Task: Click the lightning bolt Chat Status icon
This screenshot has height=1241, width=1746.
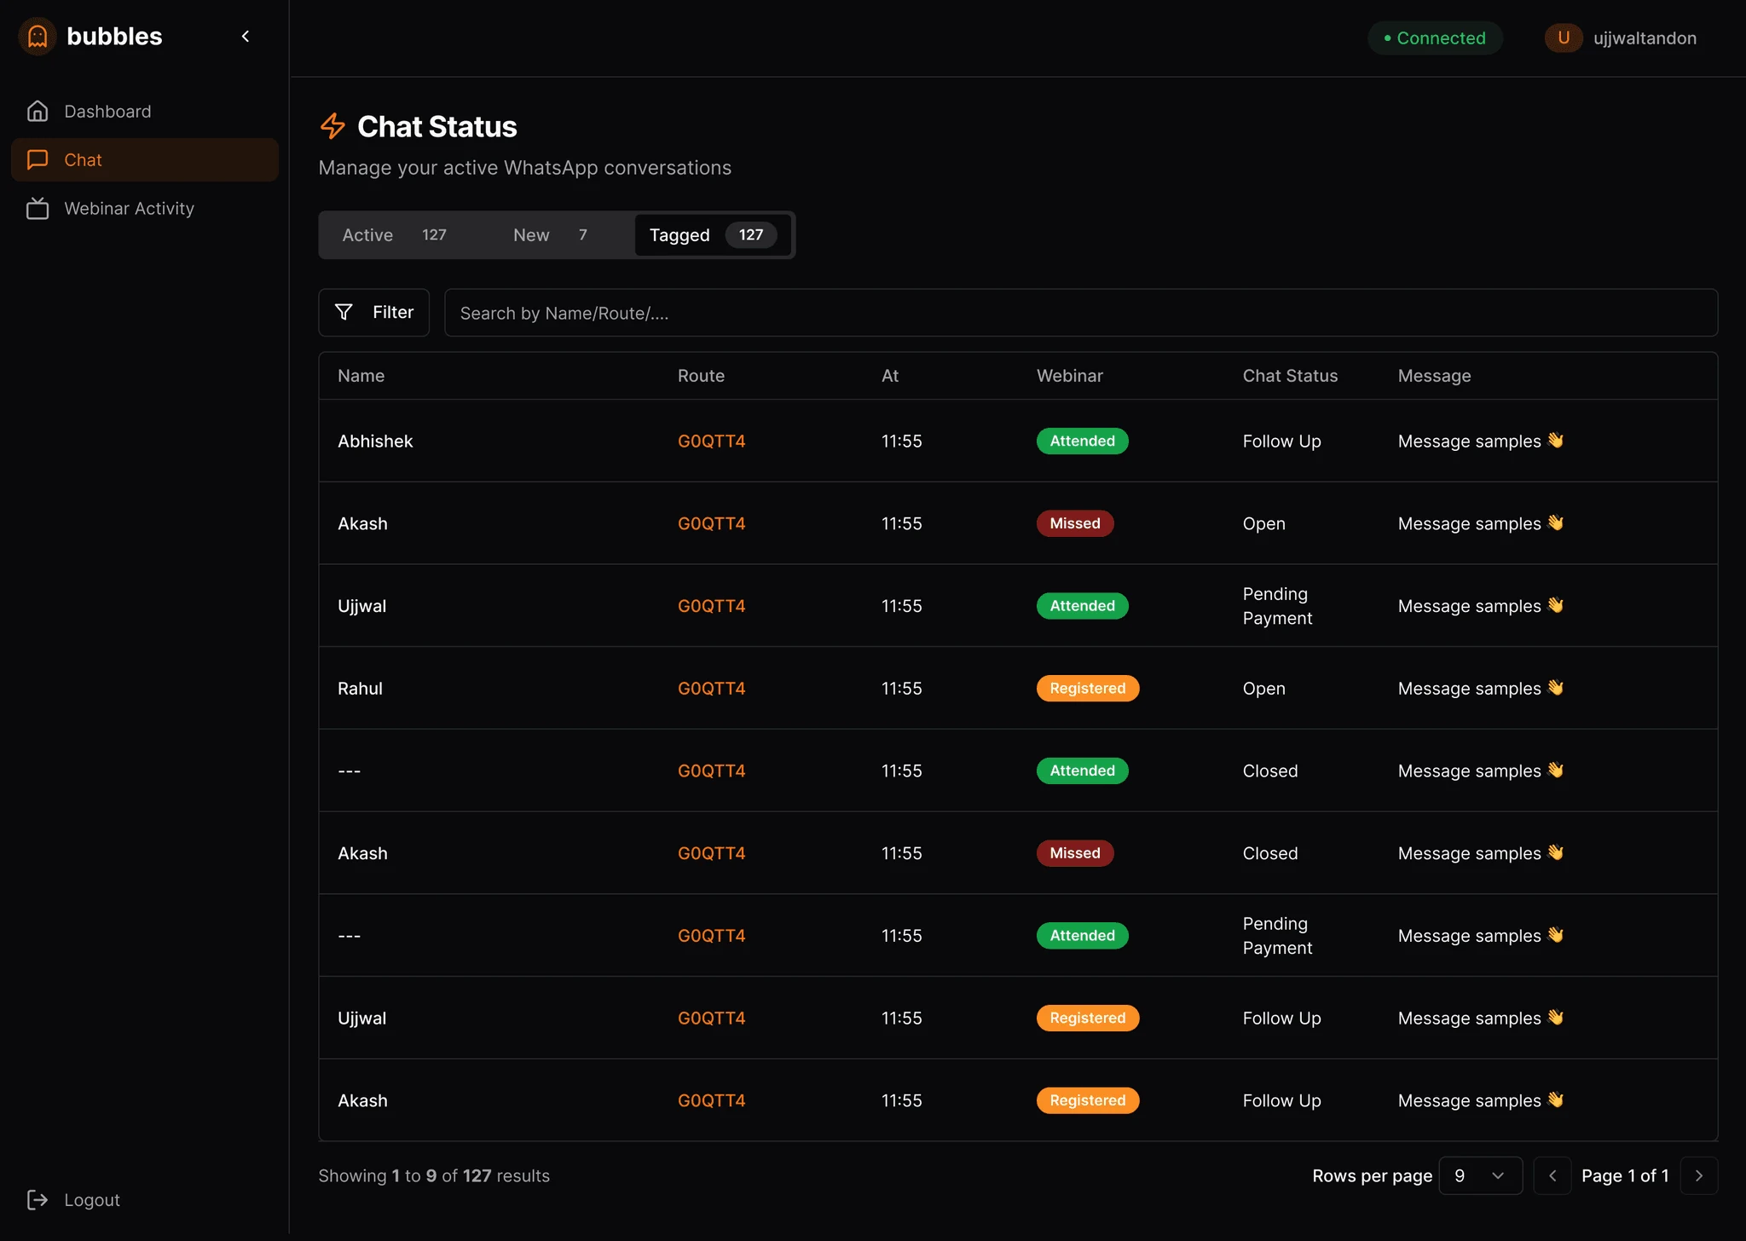Action: [x=332, y=126]
